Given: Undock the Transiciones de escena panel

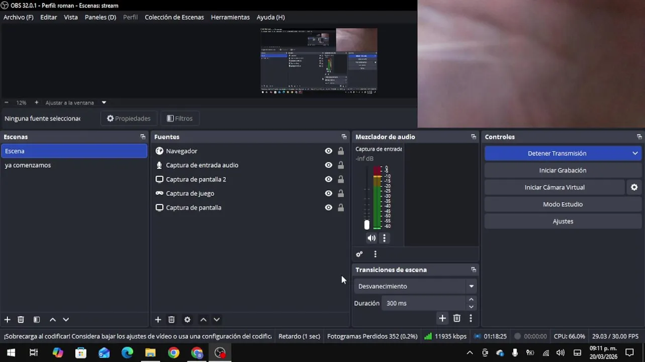Looking at the screenshot, I should coord(473,270).
